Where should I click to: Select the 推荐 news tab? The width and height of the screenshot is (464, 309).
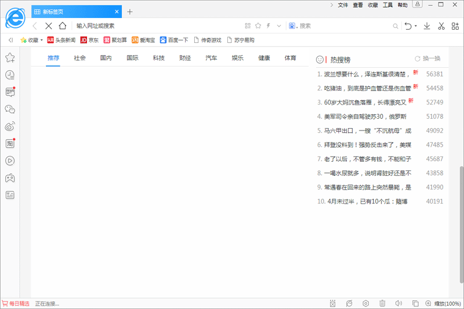click(x=53, y=58)
